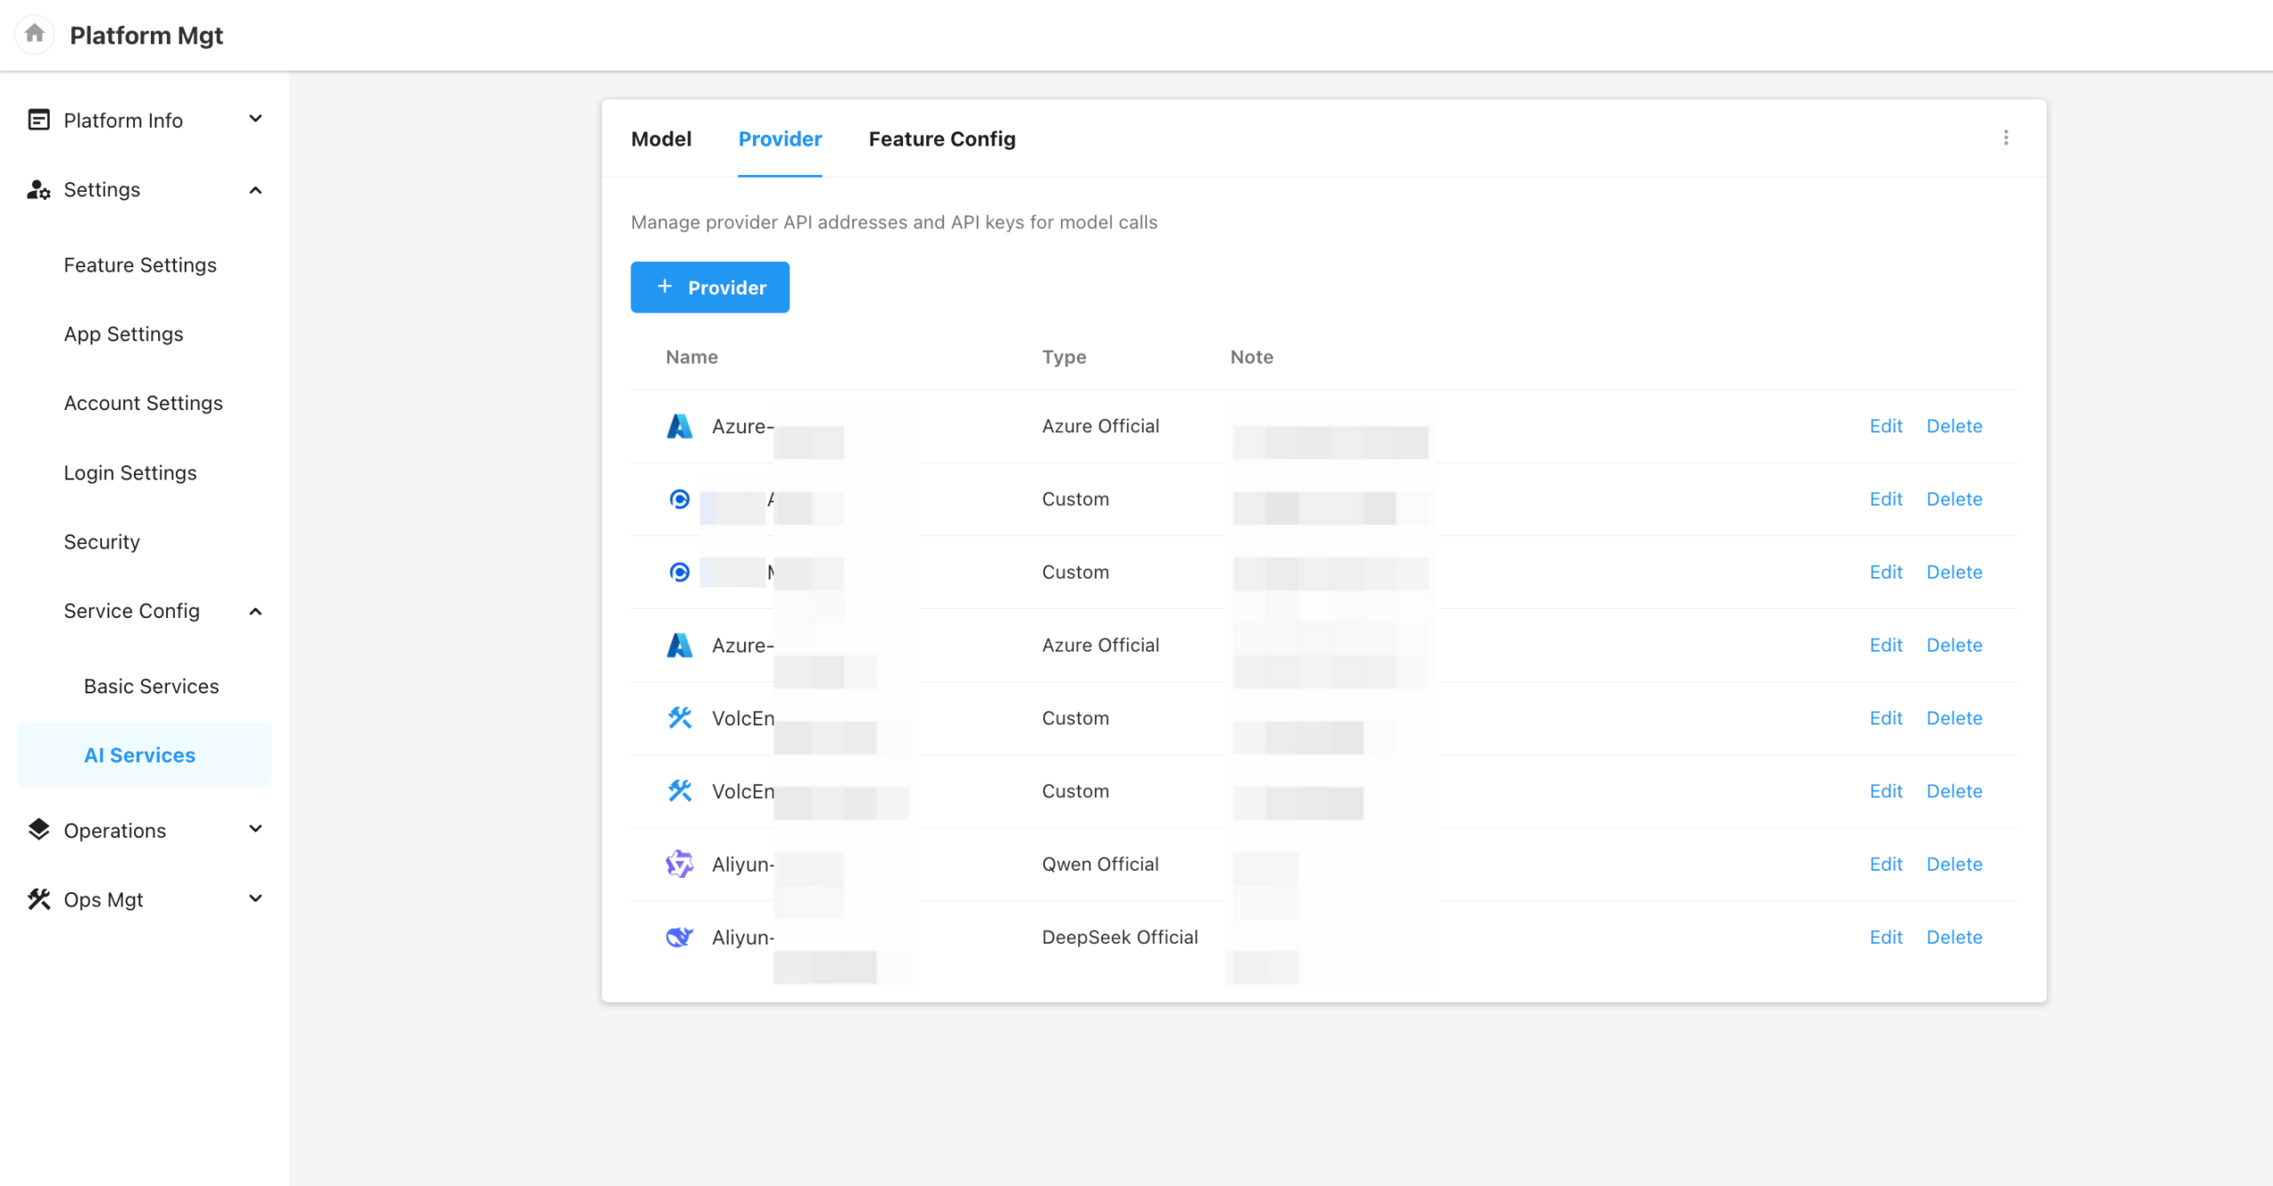Click the first VolcEn tools icon
The height and width of the screenshot is (1186, 2273).
(x=679, y=717)
